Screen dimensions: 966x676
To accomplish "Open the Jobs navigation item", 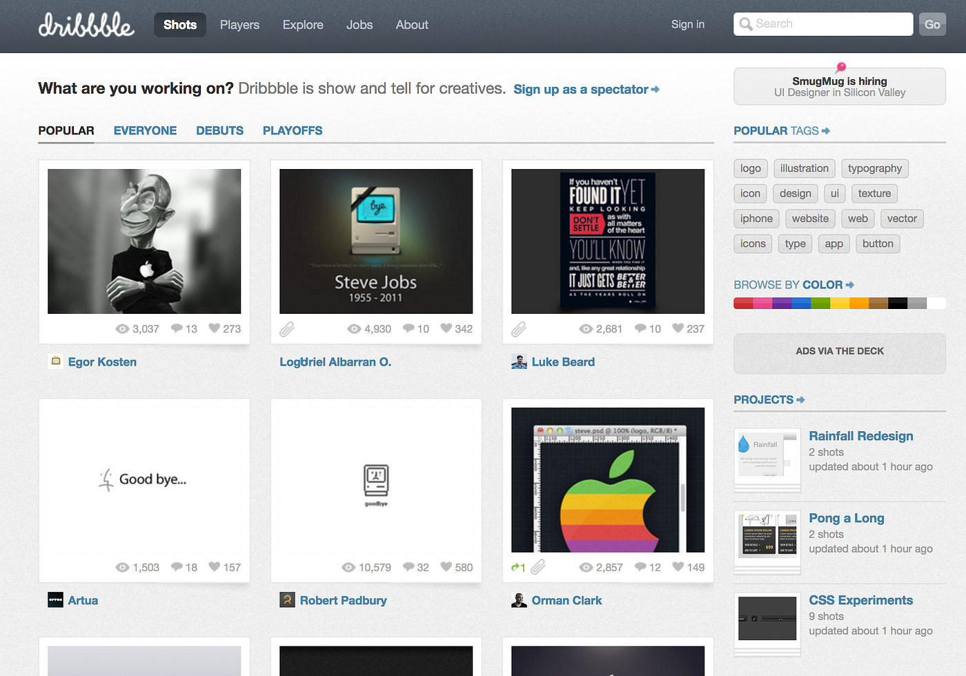I will point(359,25).
